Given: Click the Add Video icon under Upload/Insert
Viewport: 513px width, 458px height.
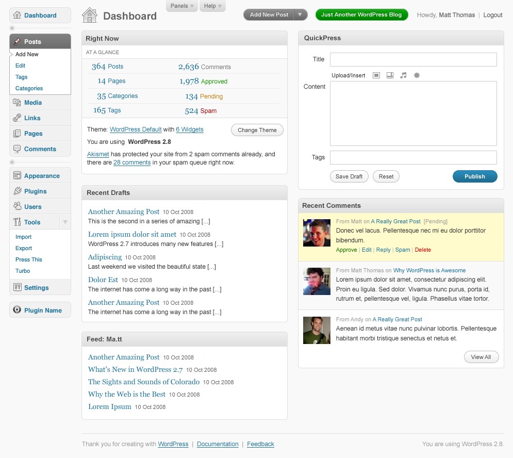Looking at the screenshot, I should pyautogui.click(x=390, y=75).
